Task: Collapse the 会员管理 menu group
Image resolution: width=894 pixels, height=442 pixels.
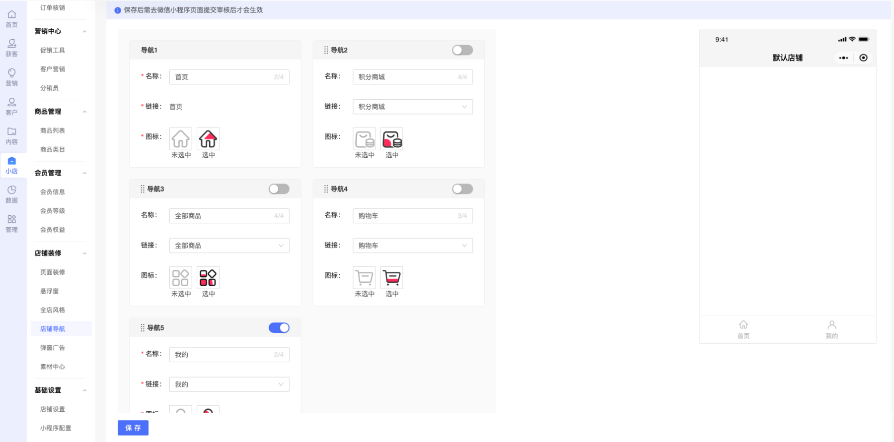Action: click(84, 173)
